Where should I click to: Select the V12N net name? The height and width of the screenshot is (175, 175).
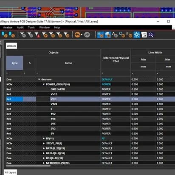pos(54,104)
